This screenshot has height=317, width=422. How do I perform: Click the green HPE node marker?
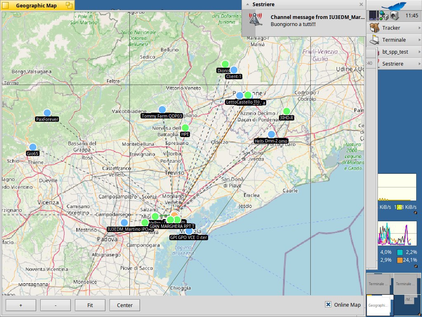tap(185, 128)
